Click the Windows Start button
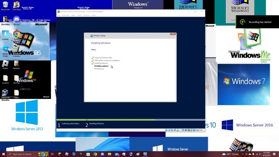279x157 pixels. (3, 154)
